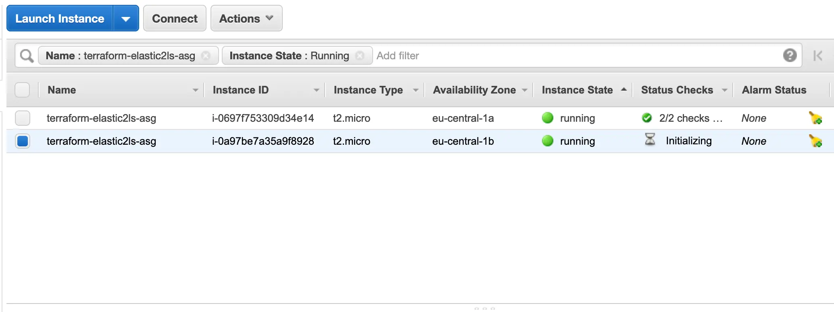
Task: Open Launch Instance dropdown arrow
Action: click(x=126, y=19)
